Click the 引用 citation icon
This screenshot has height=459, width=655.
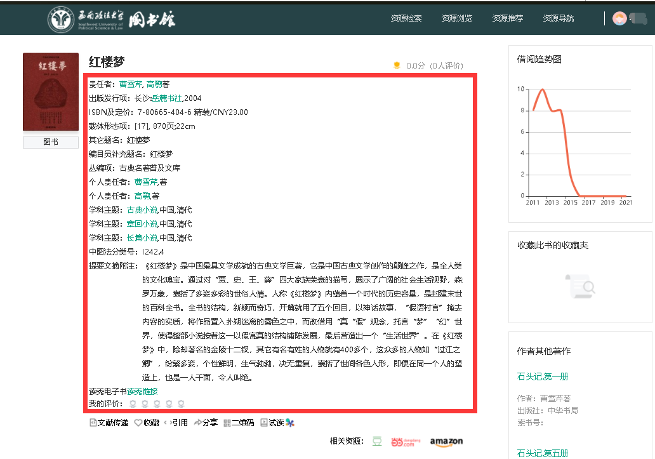coord(167,423)
